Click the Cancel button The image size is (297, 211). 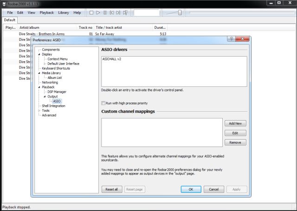coord(214,189)
